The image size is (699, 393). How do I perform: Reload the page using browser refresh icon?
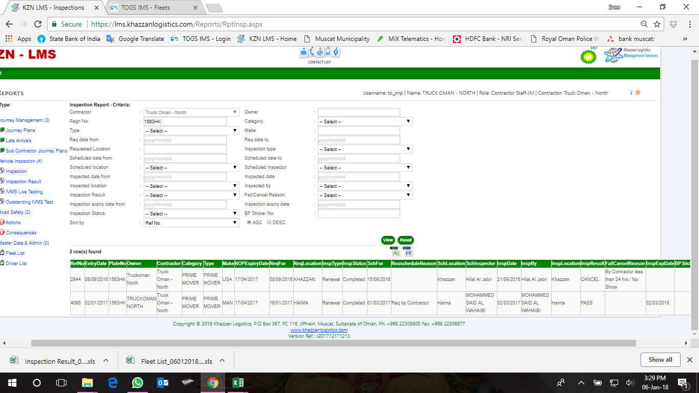pos(37,24)
